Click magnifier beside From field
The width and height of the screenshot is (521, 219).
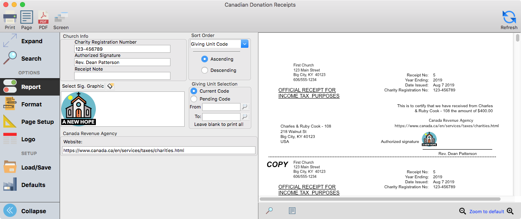[245, 107]
